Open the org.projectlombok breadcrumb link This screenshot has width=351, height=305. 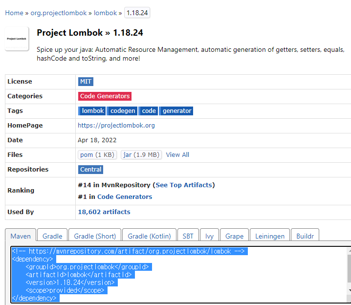[x=59, y=13]
